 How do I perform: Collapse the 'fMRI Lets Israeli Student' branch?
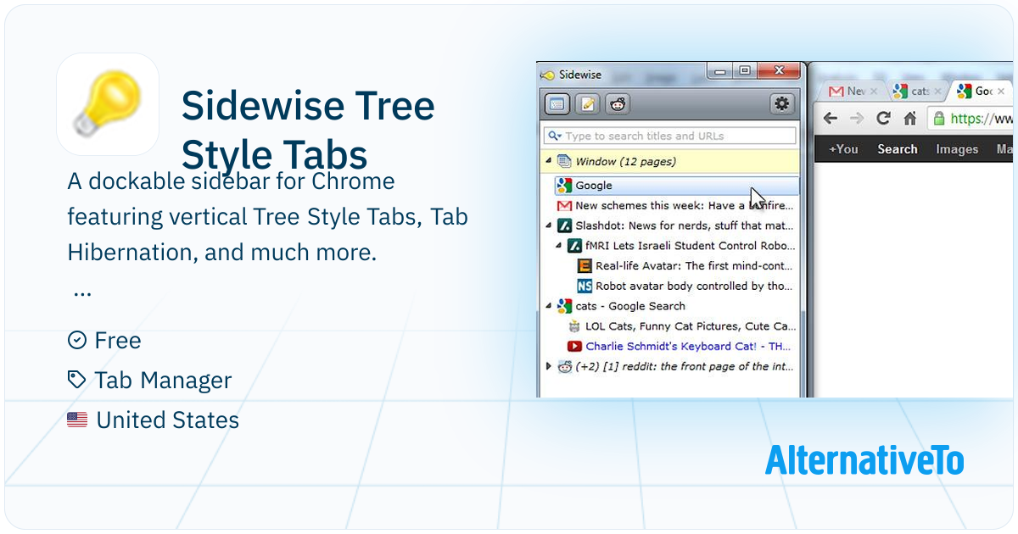pyautogui.click(x=558, y=246)
